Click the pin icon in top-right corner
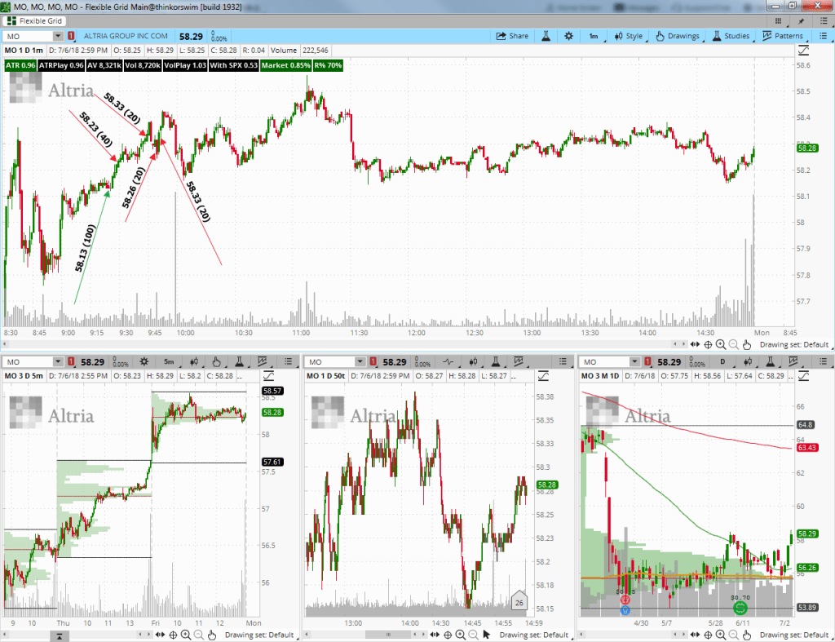The height and width of the screenshot is (642, 835). click(x=802, y=20)
